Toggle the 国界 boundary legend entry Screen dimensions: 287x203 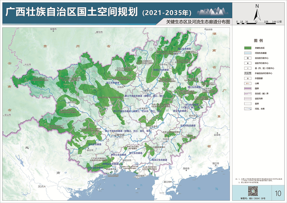(x=247, y=88)
